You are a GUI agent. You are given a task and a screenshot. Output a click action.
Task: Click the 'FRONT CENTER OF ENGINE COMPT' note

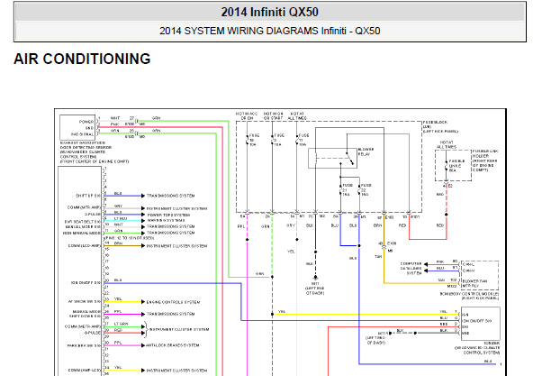coord(95,161)
